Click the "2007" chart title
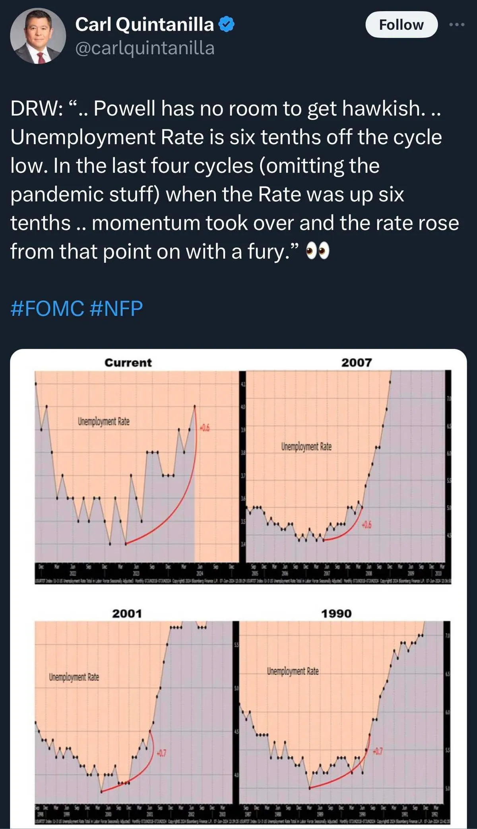The height and width of the screenshot is (829, 477). (357, 363)
